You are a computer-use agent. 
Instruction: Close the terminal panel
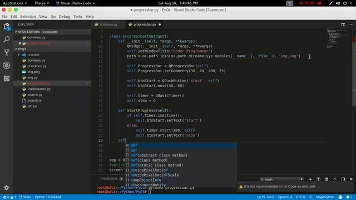point(351,179)
